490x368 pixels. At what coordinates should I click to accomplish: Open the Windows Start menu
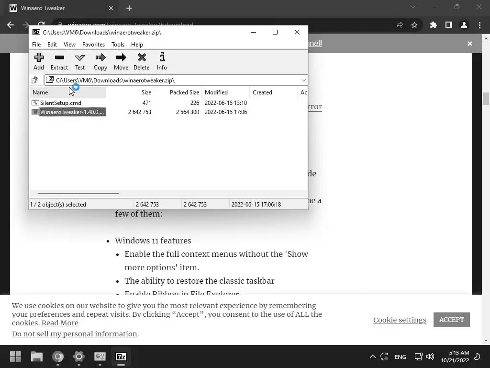point(16,356)
